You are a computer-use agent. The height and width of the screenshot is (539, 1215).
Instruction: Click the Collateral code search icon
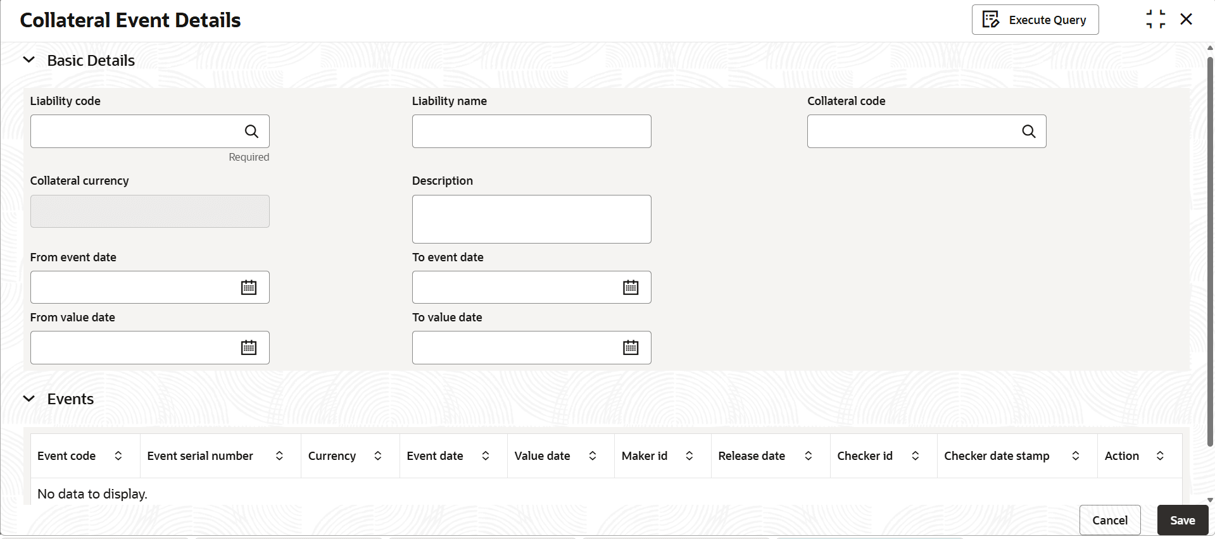(x=1028, y=132)
